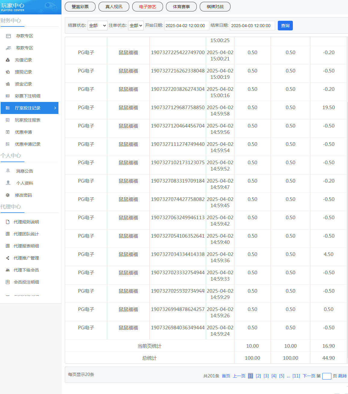
Task: Open the 结算状态 dropdown
Action: 97,26
